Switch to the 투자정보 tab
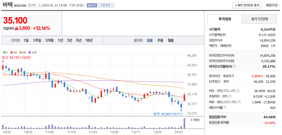Image resolution: width=282 pixels, height=135 pixels. tap(225, 19)
